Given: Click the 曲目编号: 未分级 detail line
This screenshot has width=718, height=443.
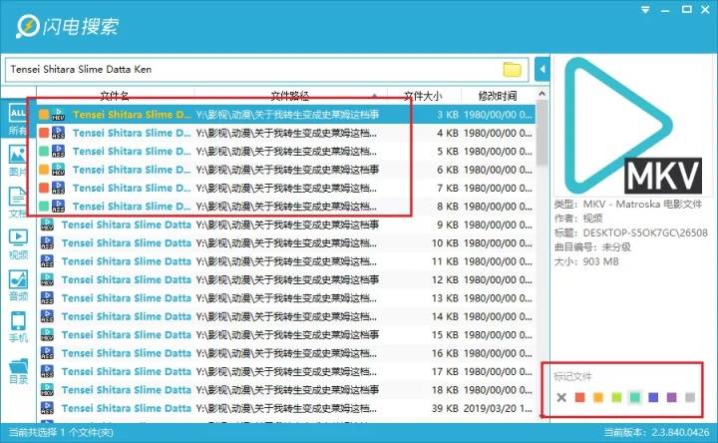Looking at the screenshot, I should pyautogui.click(x=592, y=246).
